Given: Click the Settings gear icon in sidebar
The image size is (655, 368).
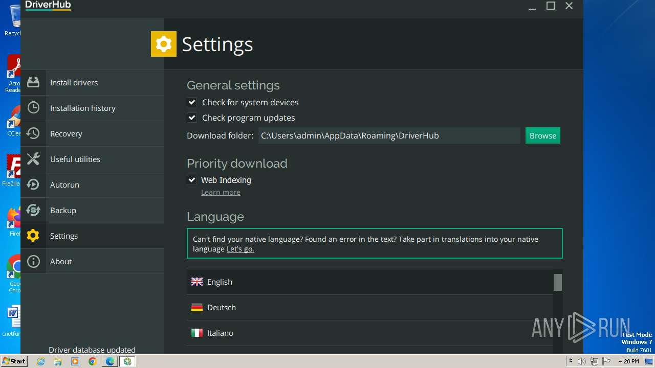Looking at the screenshot, I should click(x=33, y=236).
